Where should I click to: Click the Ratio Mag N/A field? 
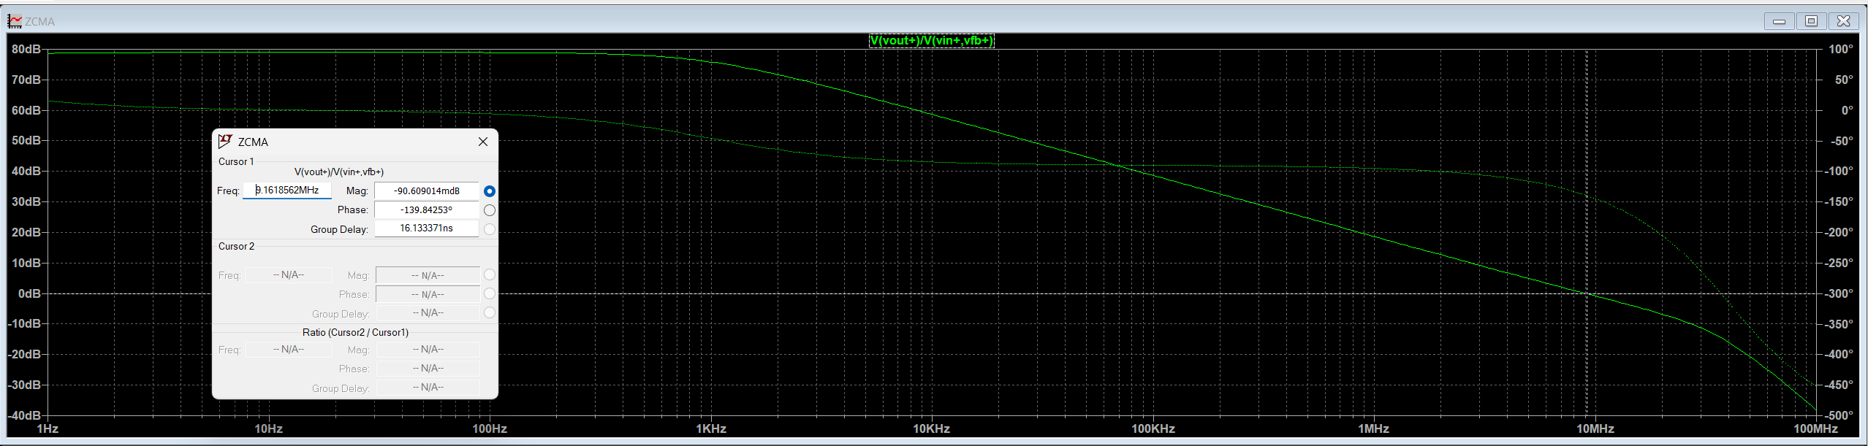(x=428, y=350)
